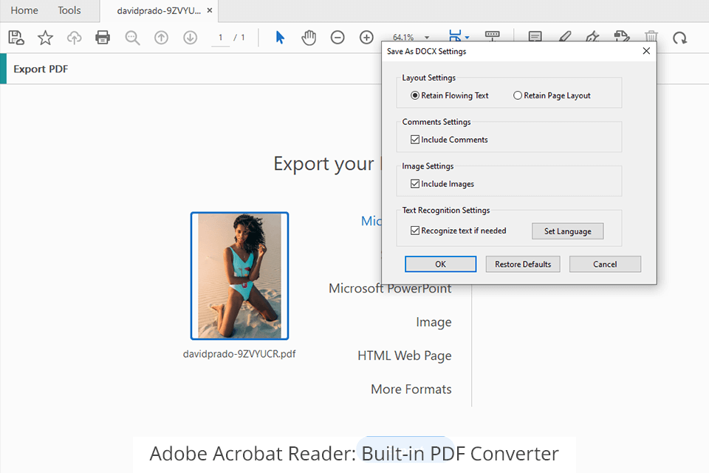The height and width of the screenshot is (473, 709).
Task: Go to the next page (down arrow)
Action: (191, 38)
